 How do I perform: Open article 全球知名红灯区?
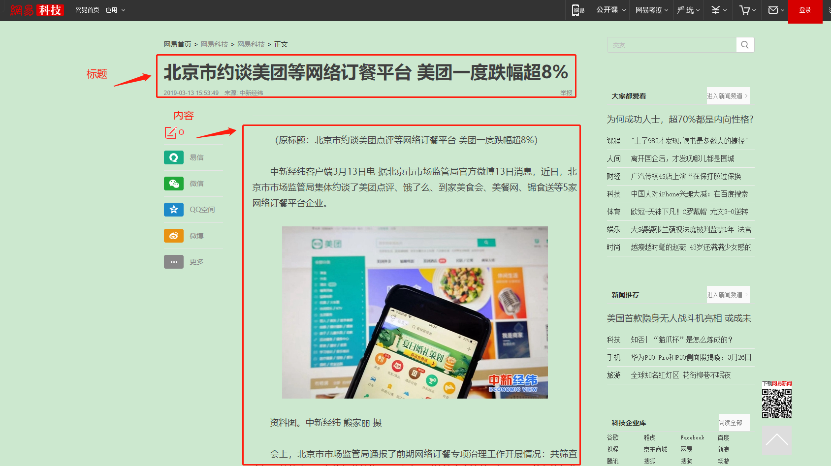(x=681, y=375)
